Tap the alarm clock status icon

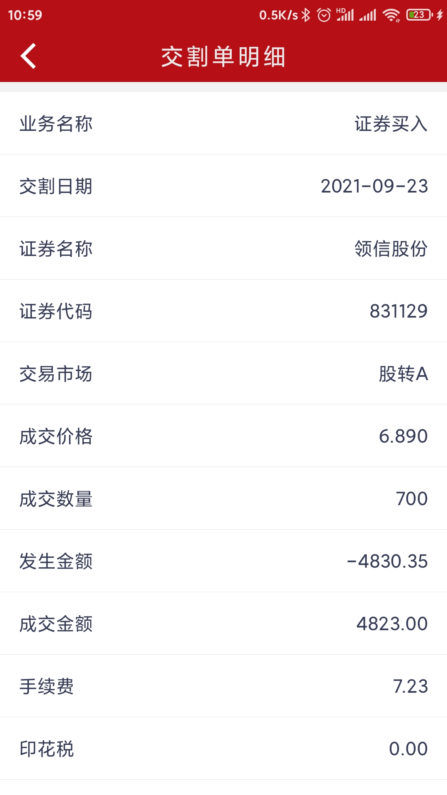click(324, 15)
